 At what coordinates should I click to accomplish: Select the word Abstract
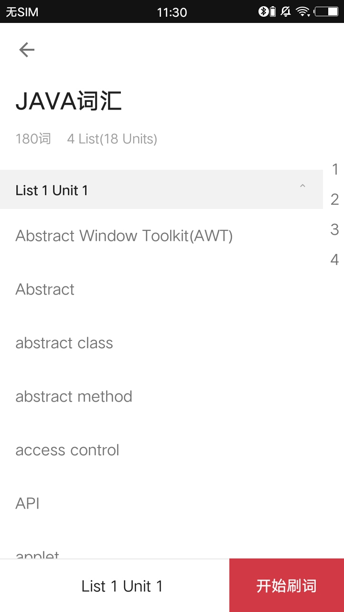(45, 289)
